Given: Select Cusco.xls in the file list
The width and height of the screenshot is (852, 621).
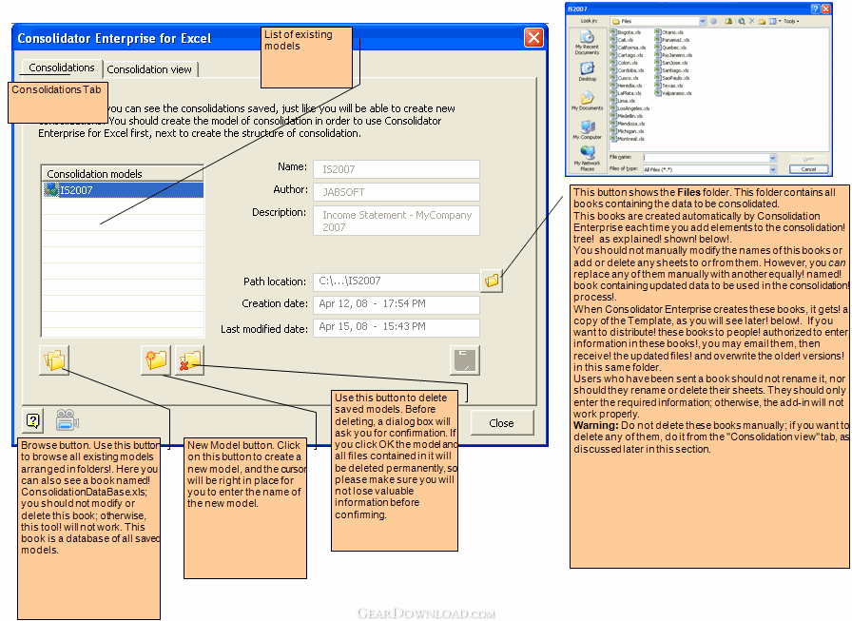Looking at the screenshot, I should click(625, 78).
